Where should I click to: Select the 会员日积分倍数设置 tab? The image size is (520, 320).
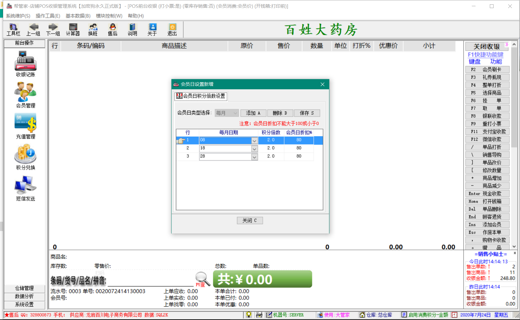[x=201, y=96]
